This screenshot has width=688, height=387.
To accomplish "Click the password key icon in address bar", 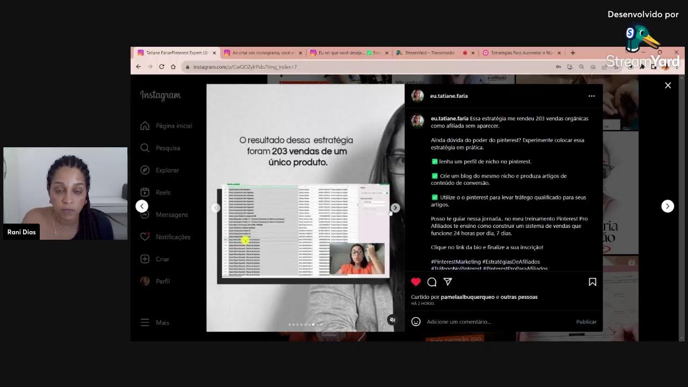I will 558,67.
